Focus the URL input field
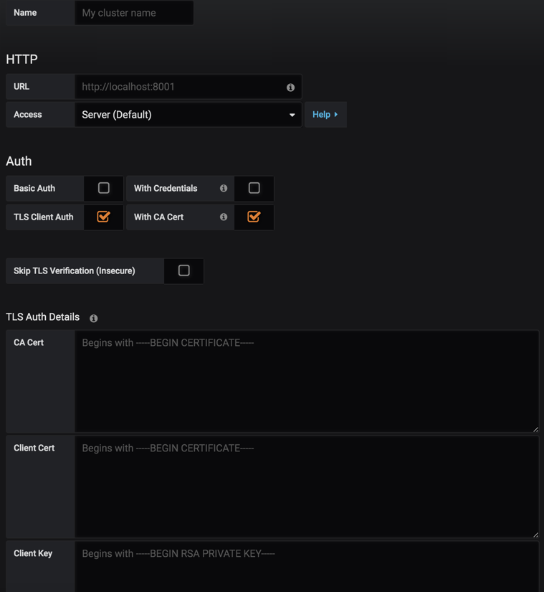The image size is (544, 592). pyautogui.click(x=179, y=87)
